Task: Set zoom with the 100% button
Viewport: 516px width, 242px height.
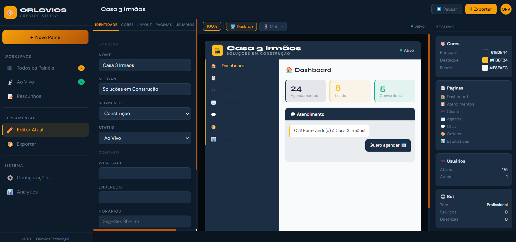Action: click(212, 26)
